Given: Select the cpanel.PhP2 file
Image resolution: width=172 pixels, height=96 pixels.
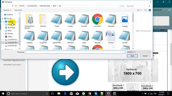Looking at the screenshot, I should (x=57, y=37).
